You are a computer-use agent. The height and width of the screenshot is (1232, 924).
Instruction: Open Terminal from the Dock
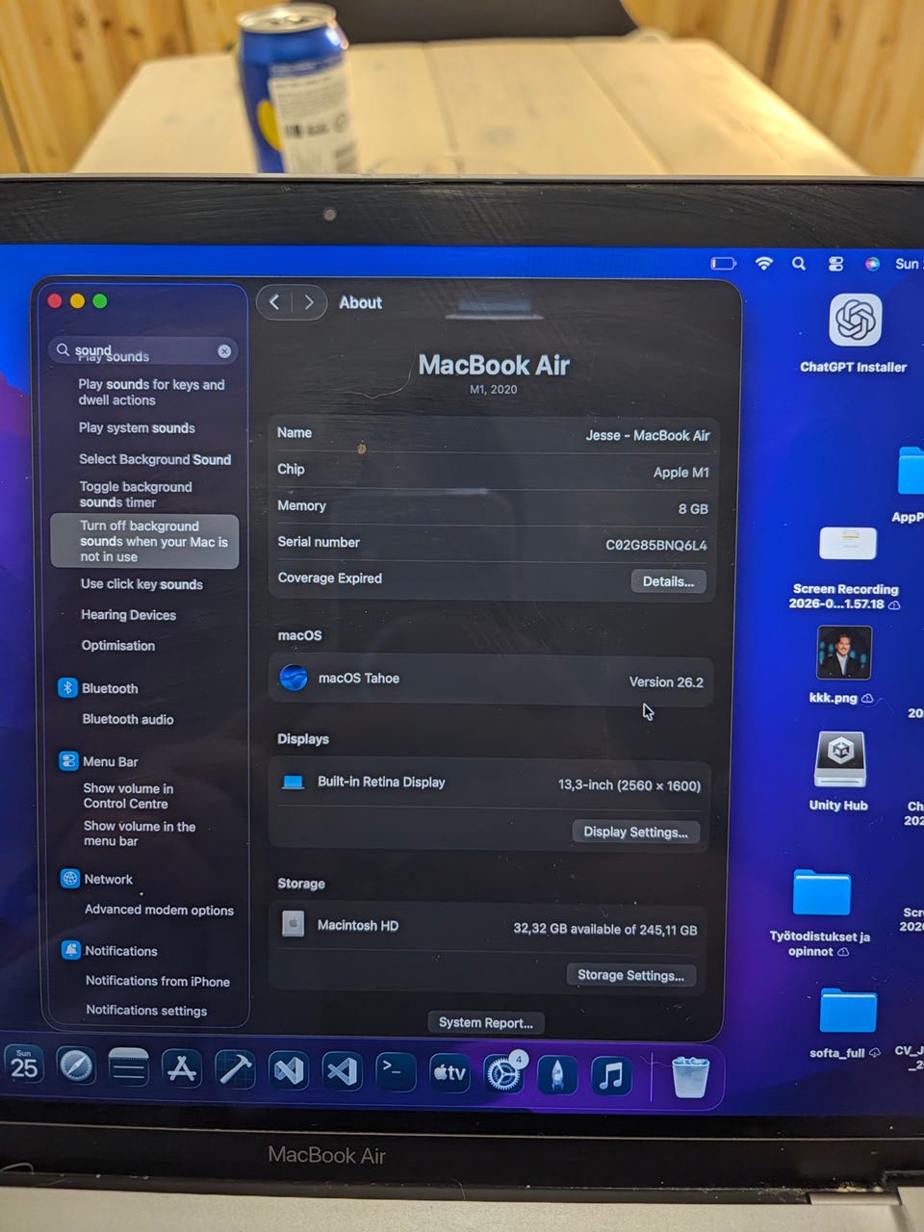(395, 1071)
